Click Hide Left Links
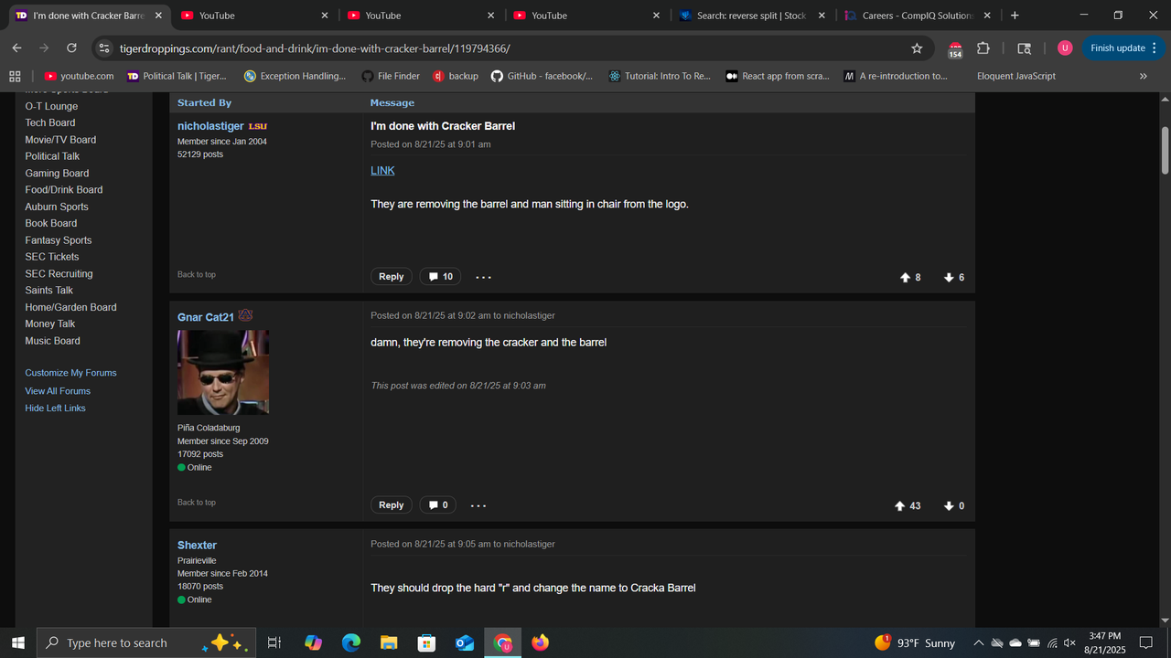The height and width of the screenshot is (658, 1171). coord(55,409)
